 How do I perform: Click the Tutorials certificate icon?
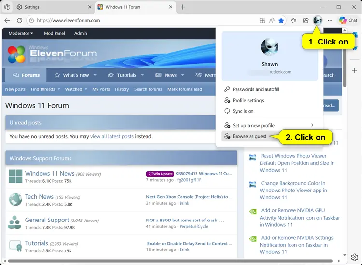15,246
